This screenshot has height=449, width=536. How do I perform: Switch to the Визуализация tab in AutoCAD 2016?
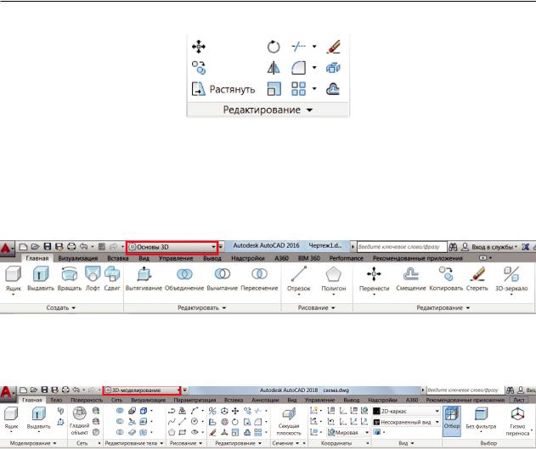[78, 259]
